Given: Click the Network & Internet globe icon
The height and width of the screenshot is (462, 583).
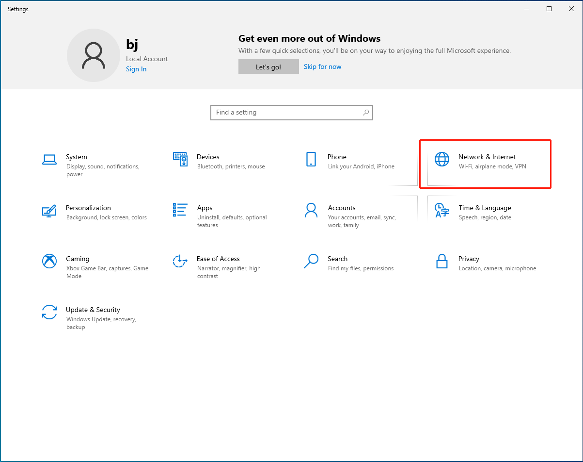Looking at the screenshot, I should pyautogui.click(x=442, y=159).
